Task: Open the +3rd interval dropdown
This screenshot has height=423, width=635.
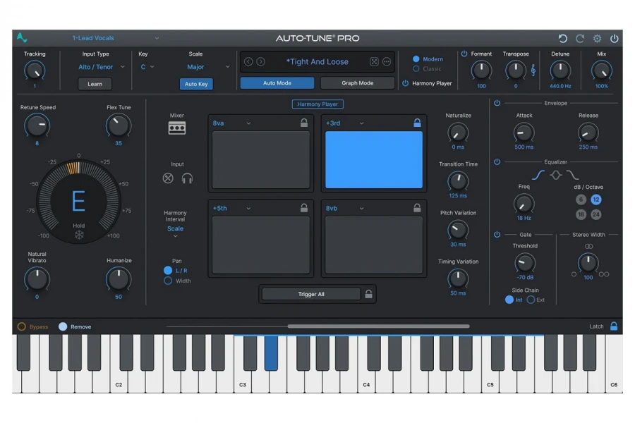Action: 344,123
